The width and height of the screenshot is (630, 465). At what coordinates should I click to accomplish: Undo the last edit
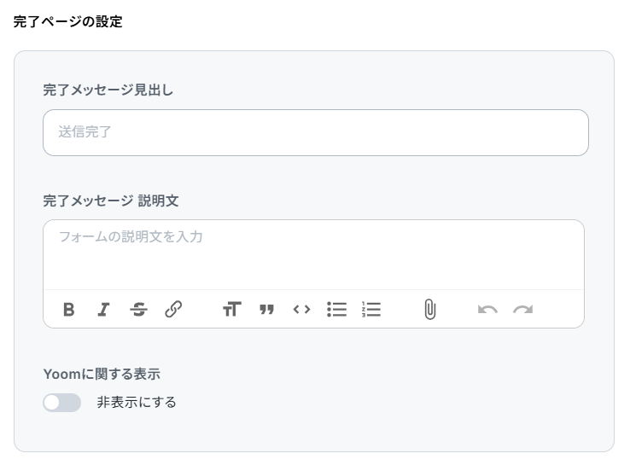(487, 309)
